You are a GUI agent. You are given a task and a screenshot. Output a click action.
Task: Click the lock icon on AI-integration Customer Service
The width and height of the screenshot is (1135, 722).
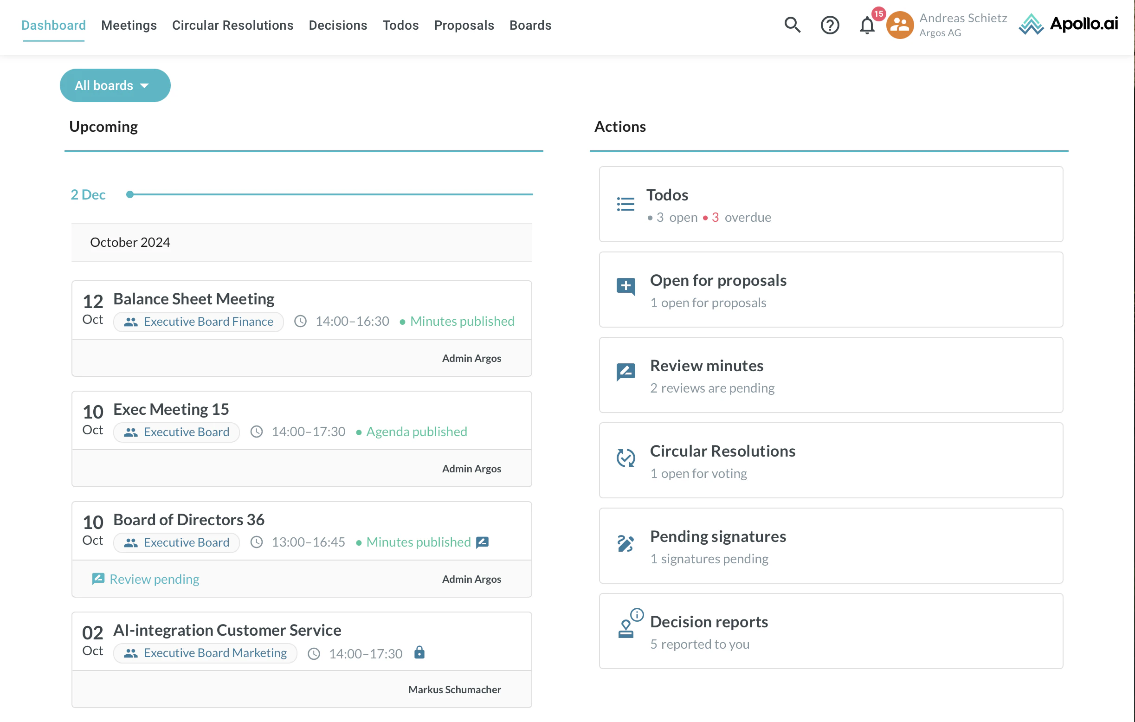point(420,653)
